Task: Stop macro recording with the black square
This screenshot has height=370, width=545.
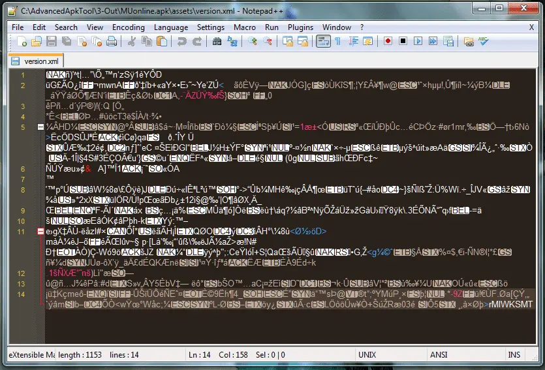Action: tap(403, 41)
